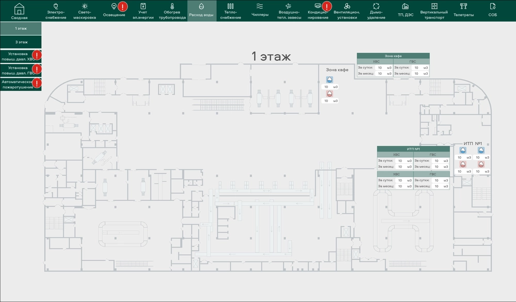Click the red hot water meter in Зона кафе
This screenshot has width=516, height=302.
click(x=330, y=94)
